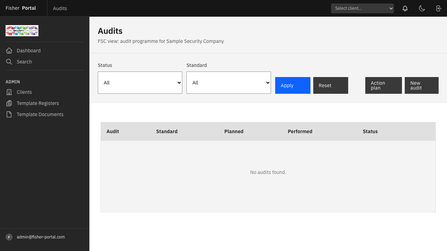447x251 pixels.
Task: Open the Select client dropdown
Action: (362, 8)
